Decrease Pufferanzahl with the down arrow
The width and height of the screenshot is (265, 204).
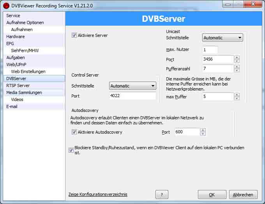click(237, 70)
